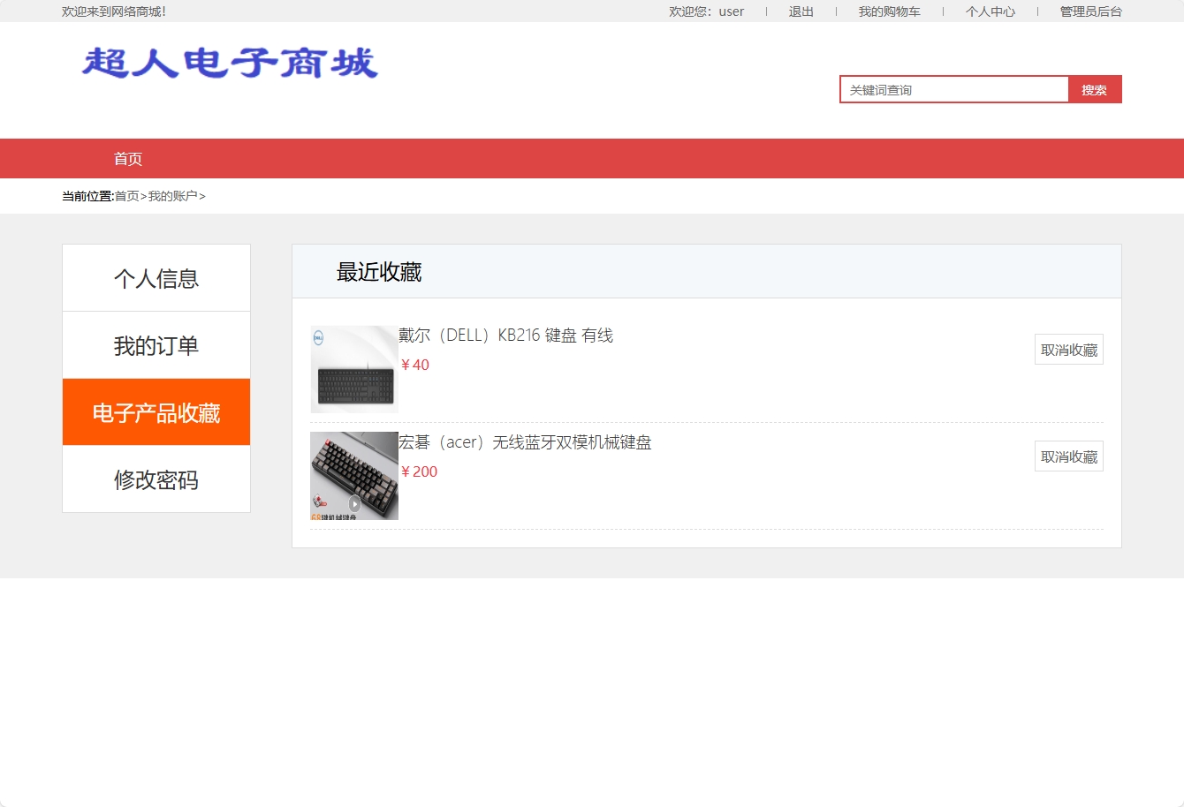
Task: Open the 宏碁 acer 无线蓝牙双模机械键盘 product title
Action: pyautogui.click(x=526, y=441)
